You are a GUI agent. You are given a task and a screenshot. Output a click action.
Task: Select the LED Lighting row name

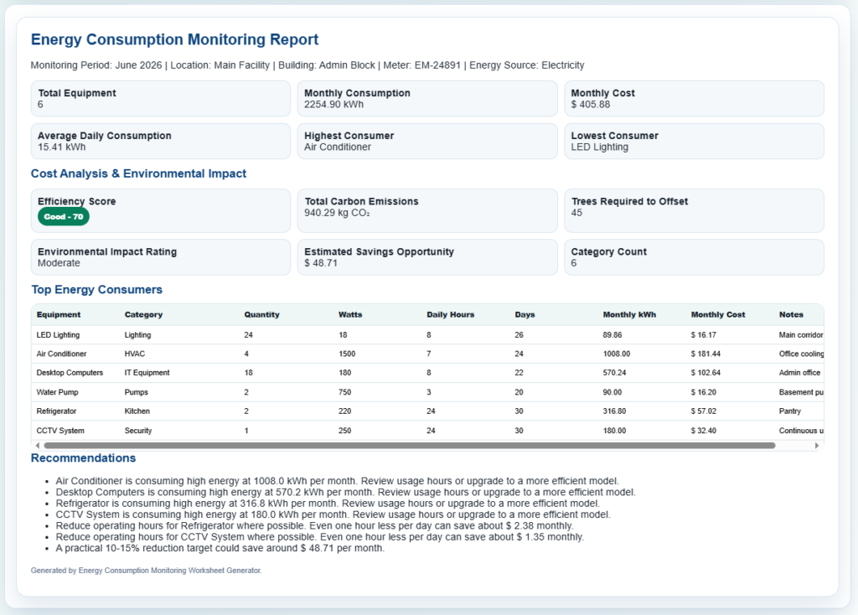pyautogui.click(x=58, y=335)
